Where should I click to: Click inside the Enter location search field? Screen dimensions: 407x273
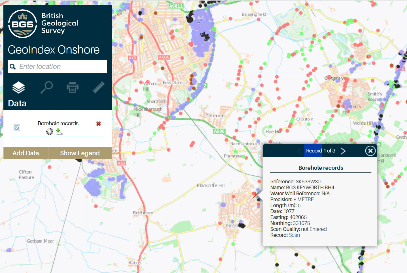[x=57, y=66]
